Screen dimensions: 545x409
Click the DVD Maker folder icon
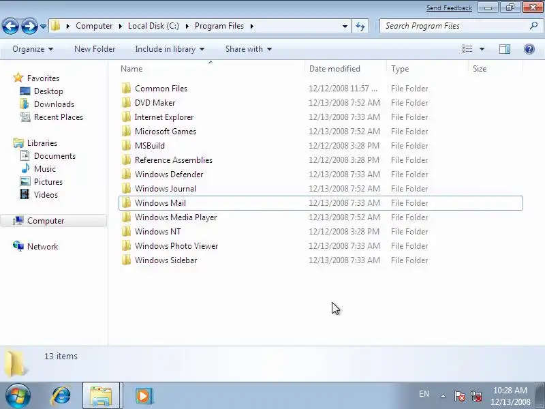click(x=126, y=103)
